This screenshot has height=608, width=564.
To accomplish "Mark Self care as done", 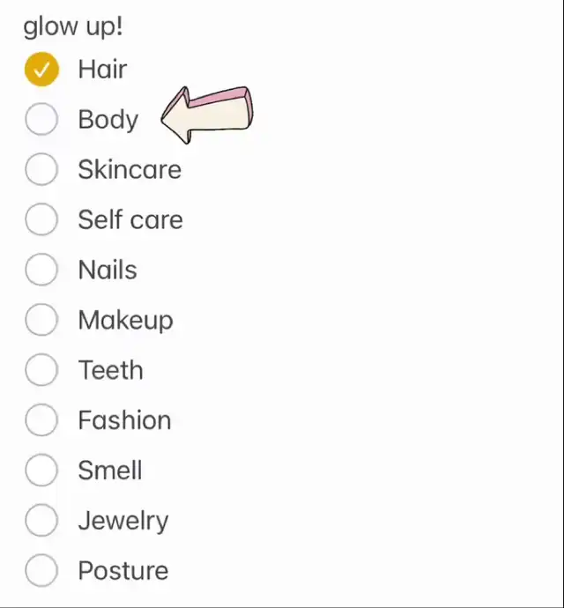I will tap(41, 219).
